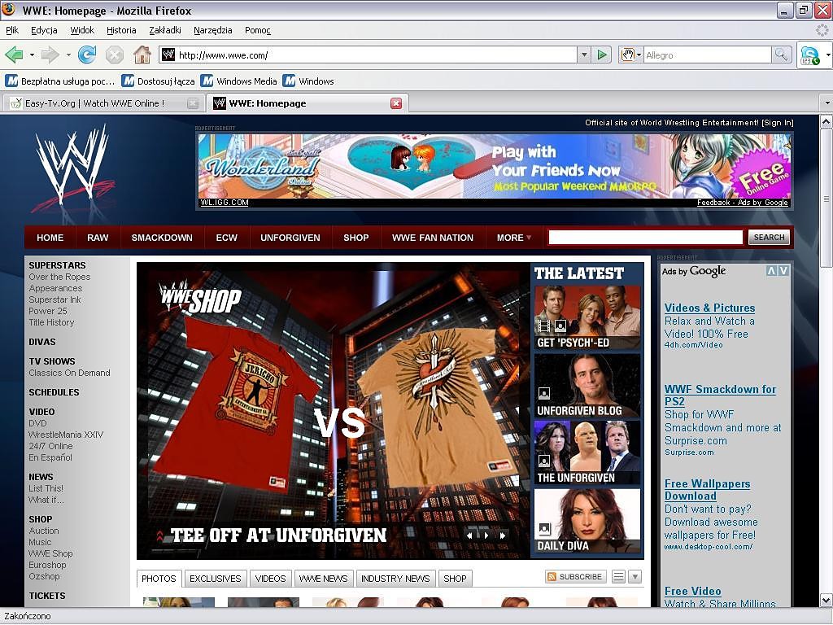
Task: Open the Historia menu
Action: (121, 30)
